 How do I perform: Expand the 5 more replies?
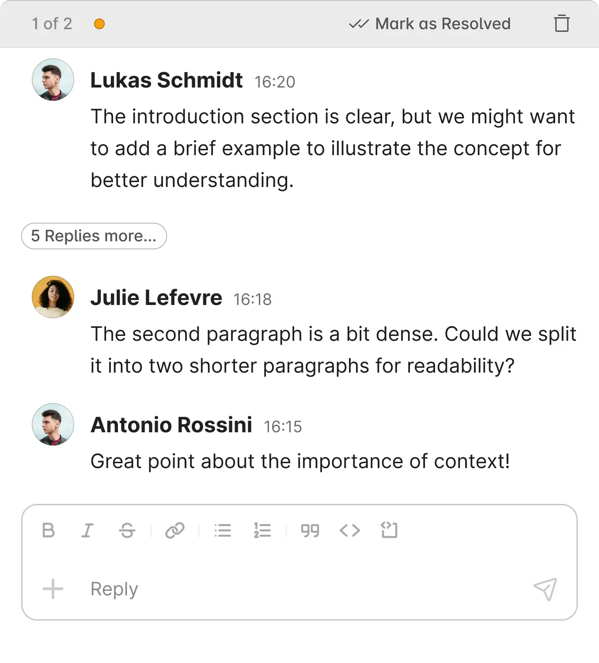pos(94,236)
